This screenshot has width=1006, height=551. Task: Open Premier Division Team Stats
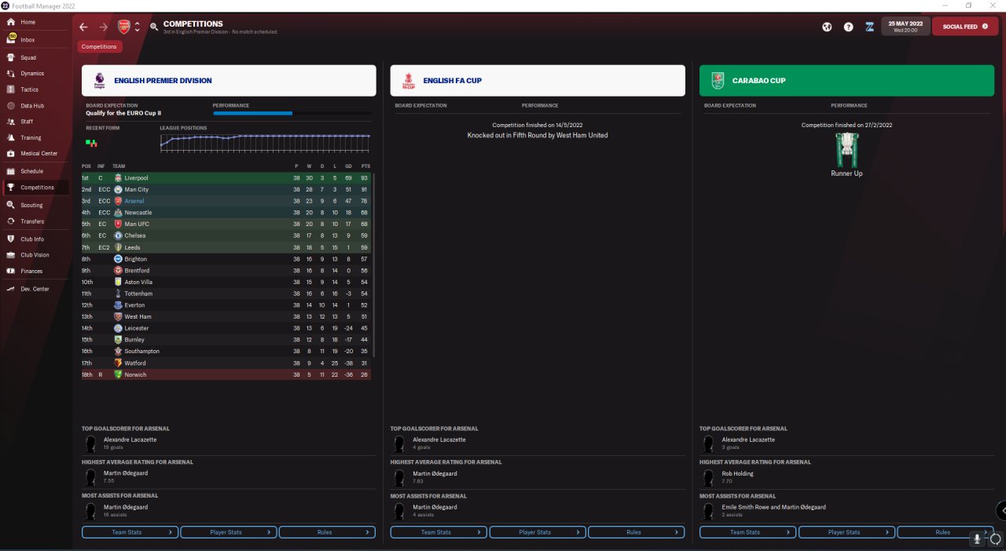tap(130, 532)
